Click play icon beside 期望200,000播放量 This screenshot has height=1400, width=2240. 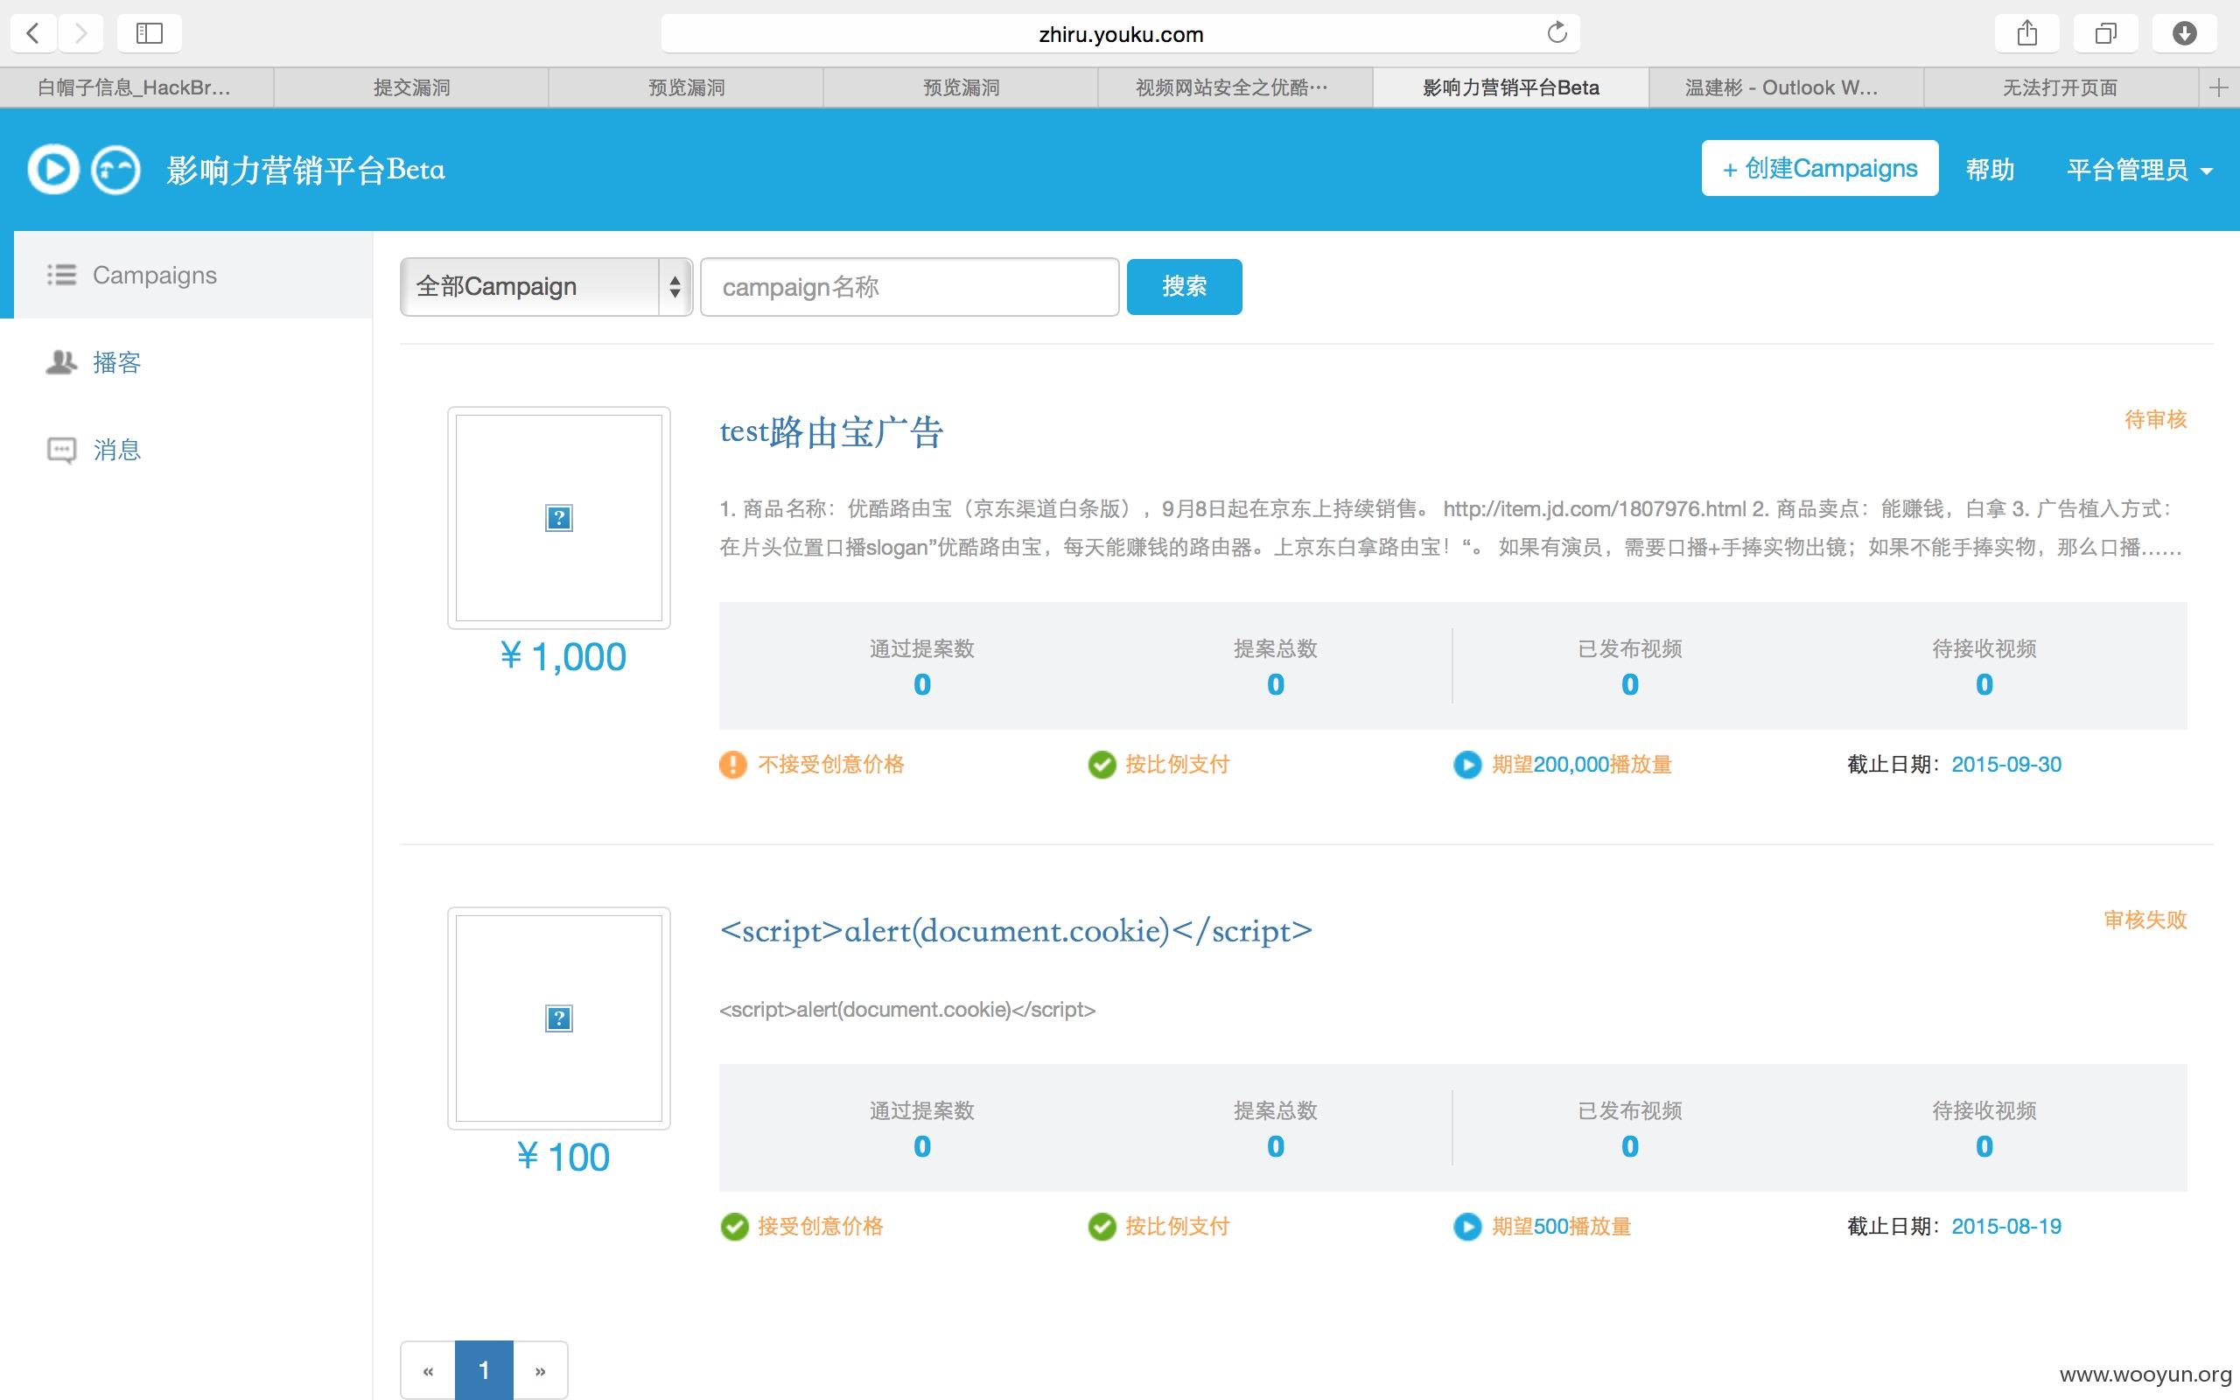pos(1467,765)
